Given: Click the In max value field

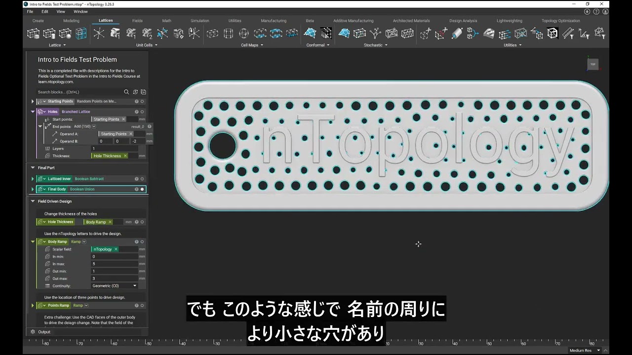Looking at the screenshot, I should (x=115, y=264).
